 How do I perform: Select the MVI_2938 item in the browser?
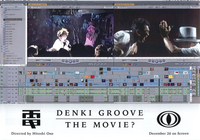coord(8,32)
